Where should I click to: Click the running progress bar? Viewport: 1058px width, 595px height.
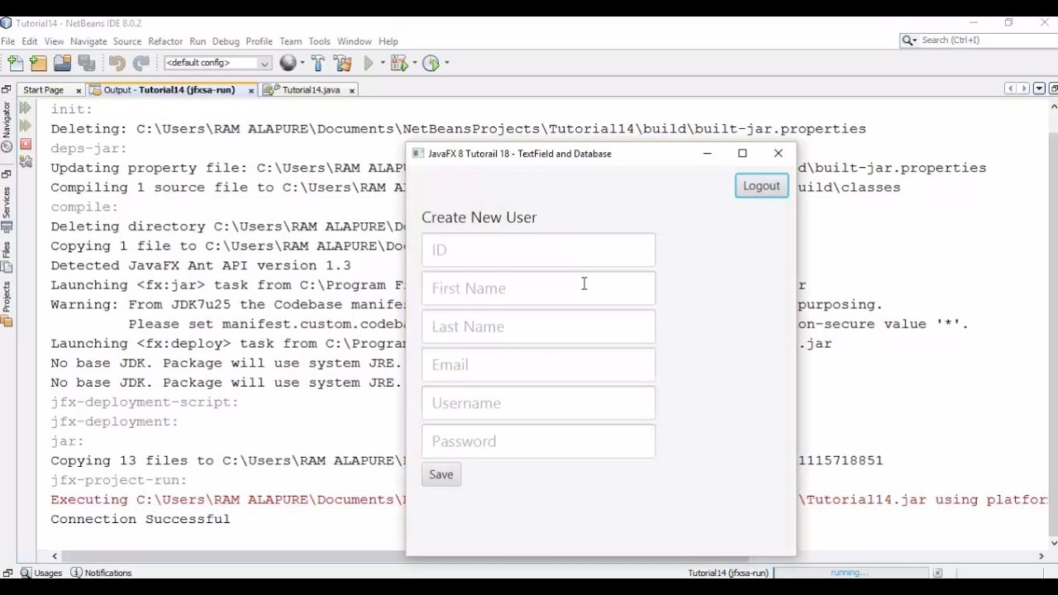point(851,573)
